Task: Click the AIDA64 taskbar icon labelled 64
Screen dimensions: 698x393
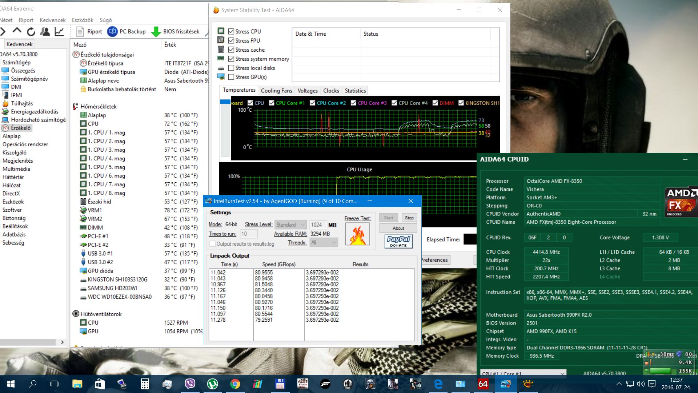Action: pyautogui.click(x=483, y=384)
